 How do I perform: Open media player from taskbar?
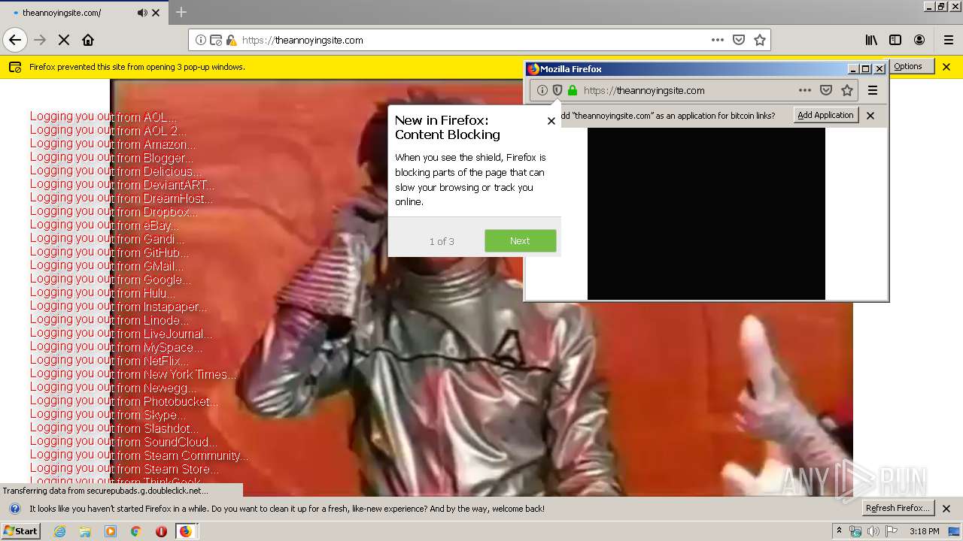tap(111, 531)
